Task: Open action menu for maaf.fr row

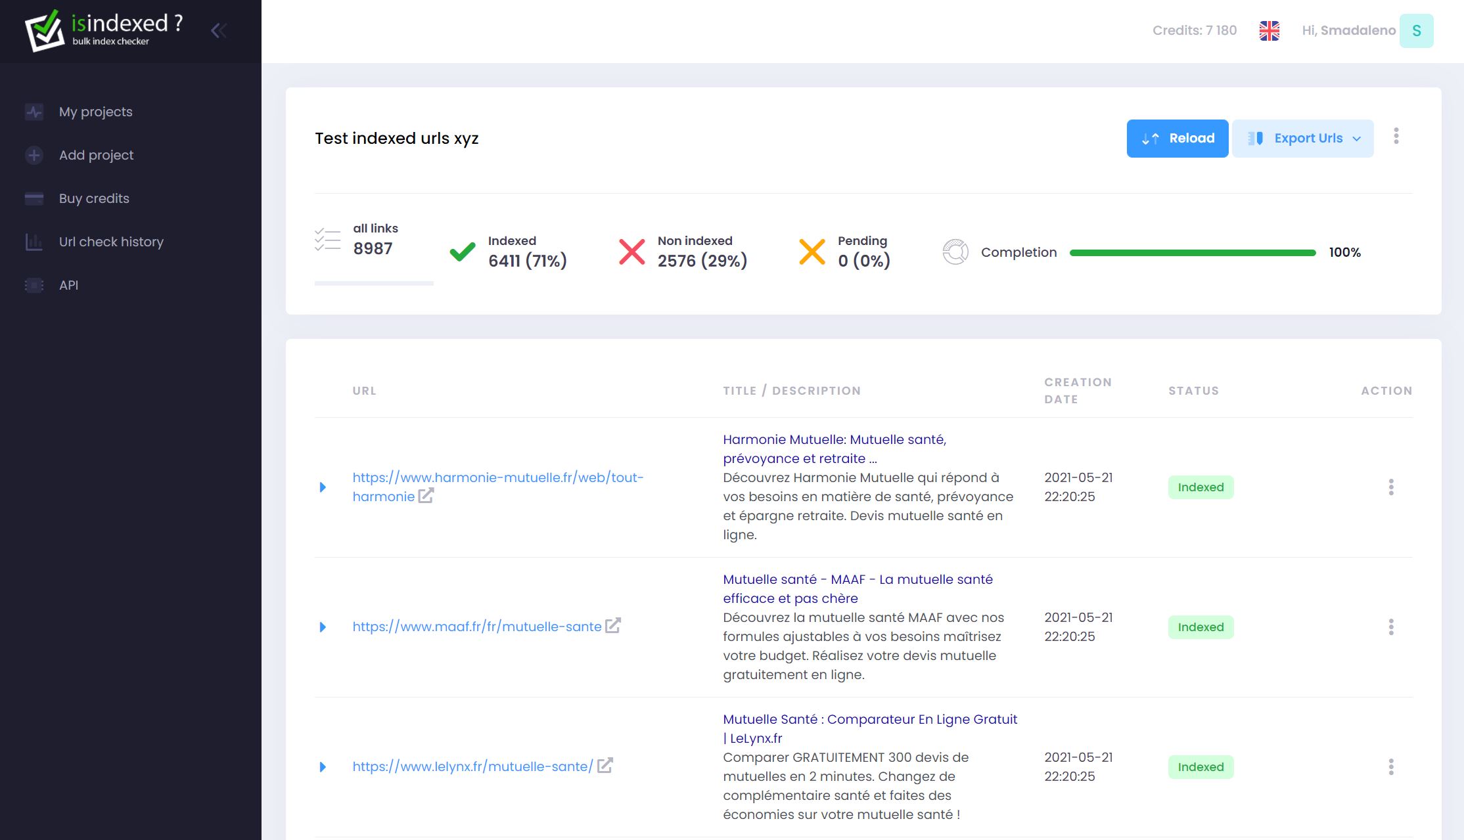Action: pos(1390,627)
